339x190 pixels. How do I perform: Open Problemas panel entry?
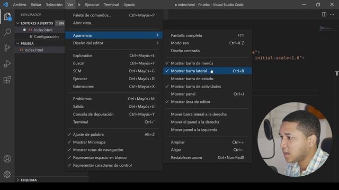(114, 99)
